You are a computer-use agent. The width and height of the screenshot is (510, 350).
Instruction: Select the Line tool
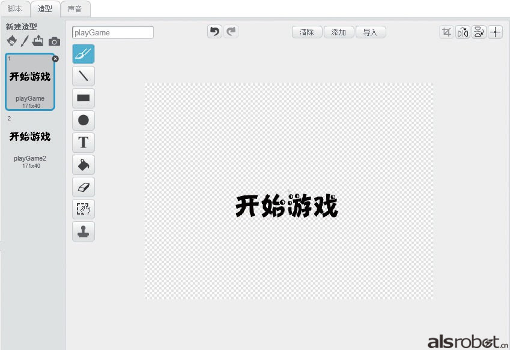83,76
